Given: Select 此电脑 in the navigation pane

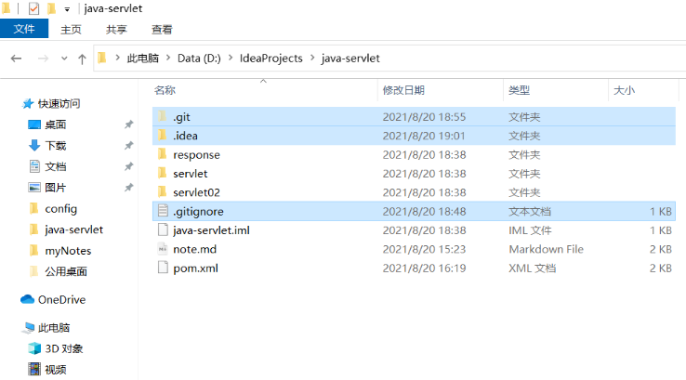Looking at the screenshot, I should [x=53, y=328].
